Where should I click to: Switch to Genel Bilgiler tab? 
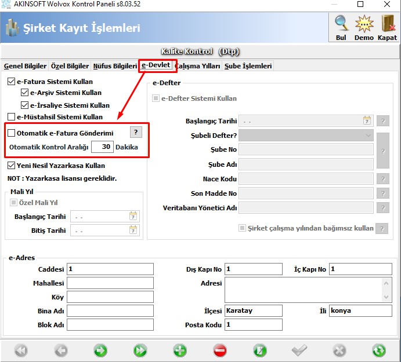25,66
